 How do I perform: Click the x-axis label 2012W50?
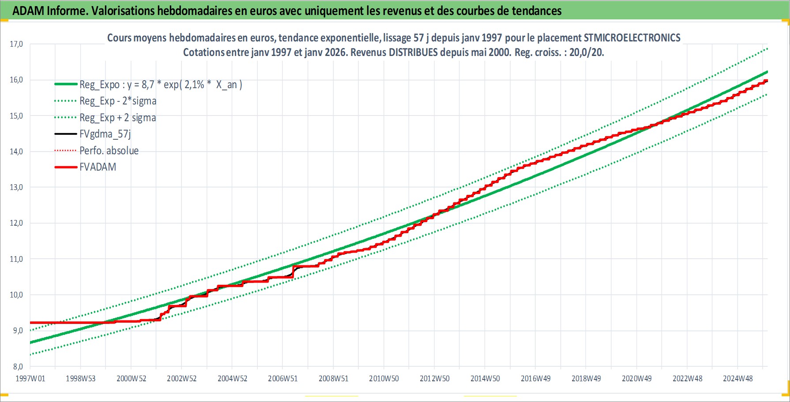435,379
